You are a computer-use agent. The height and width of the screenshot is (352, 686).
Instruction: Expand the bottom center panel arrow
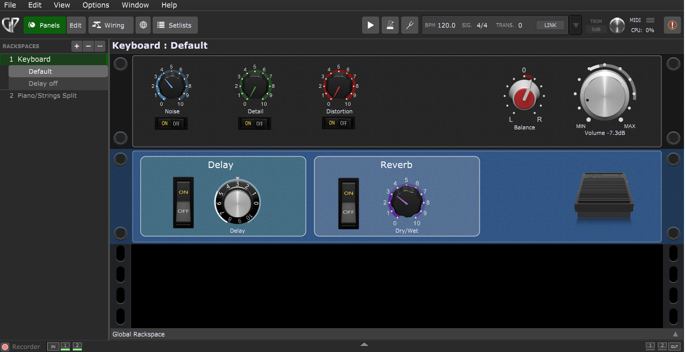[365, 344]
